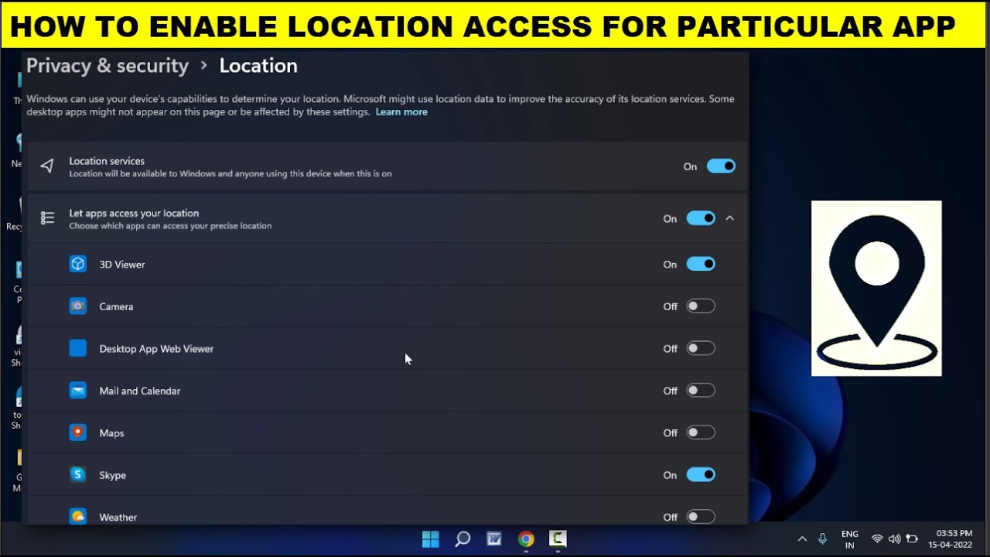Click the 'Desktop App Web Viewer' name

coord(156,349)
